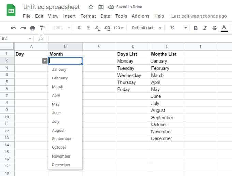The height and width of the screenshot is (176, 232).
Task: Open the font family dropdown
Action: tap(147, 28)
